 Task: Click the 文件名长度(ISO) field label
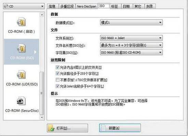point(70,45)
